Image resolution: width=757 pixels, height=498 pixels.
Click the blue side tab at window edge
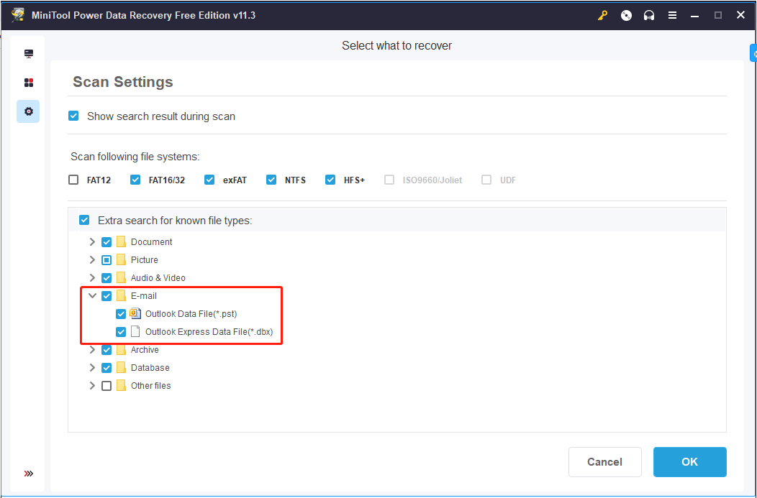pos(753,53)
